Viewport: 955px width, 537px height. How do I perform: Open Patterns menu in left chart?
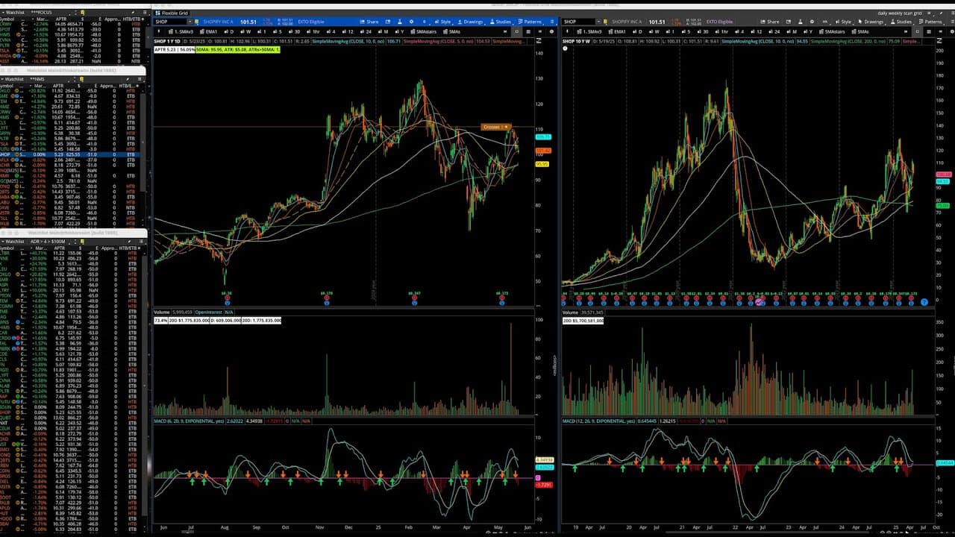[x=529, y=22]
